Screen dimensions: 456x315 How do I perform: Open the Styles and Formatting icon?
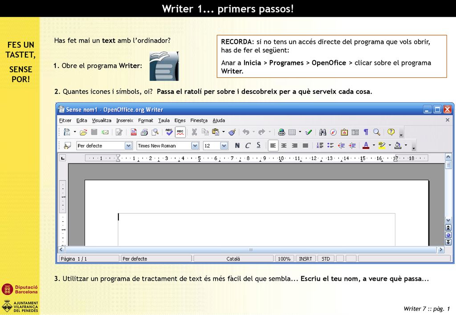[68, 146]
